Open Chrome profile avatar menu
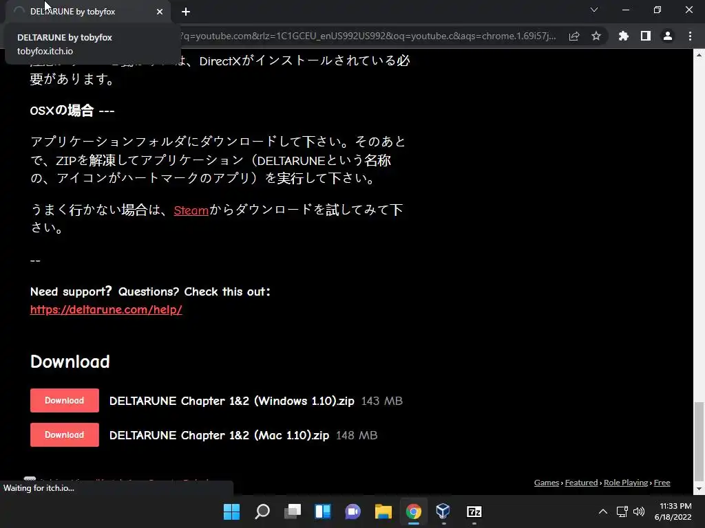 tap(668, 36)
